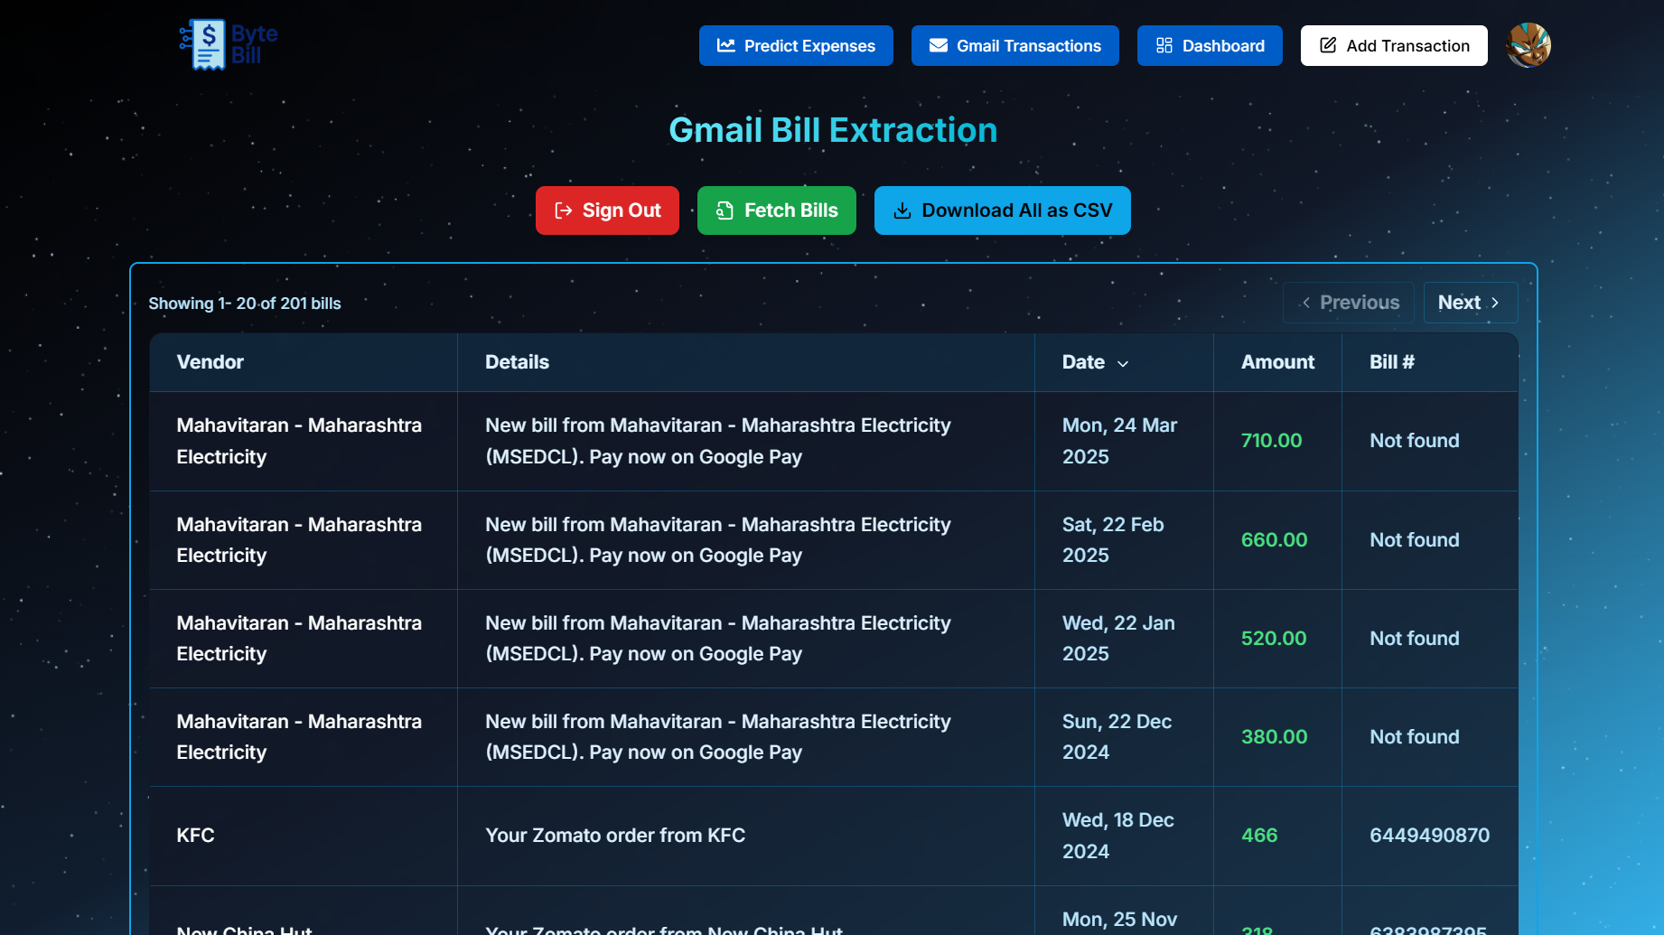This screenshot has height=935, width=1664.
Task: Open the user profile avatar
Action: (1528, 45)
